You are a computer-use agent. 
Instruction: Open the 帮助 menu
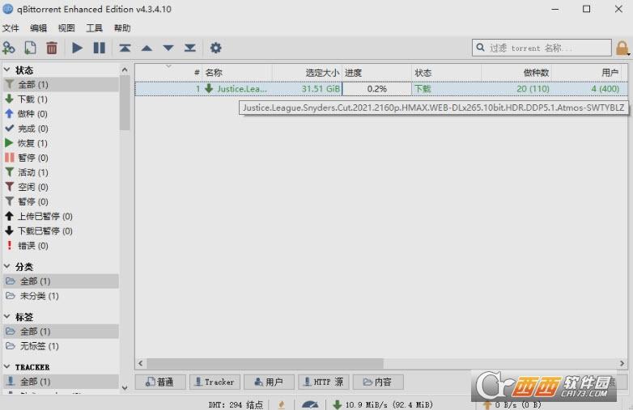(x=122, y=27)
